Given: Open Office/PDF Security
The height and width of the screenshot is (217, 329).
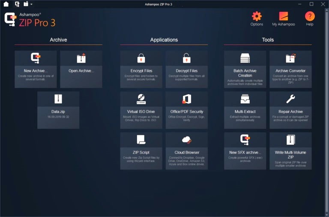Looking at the screenshot, I should (187, 110).
